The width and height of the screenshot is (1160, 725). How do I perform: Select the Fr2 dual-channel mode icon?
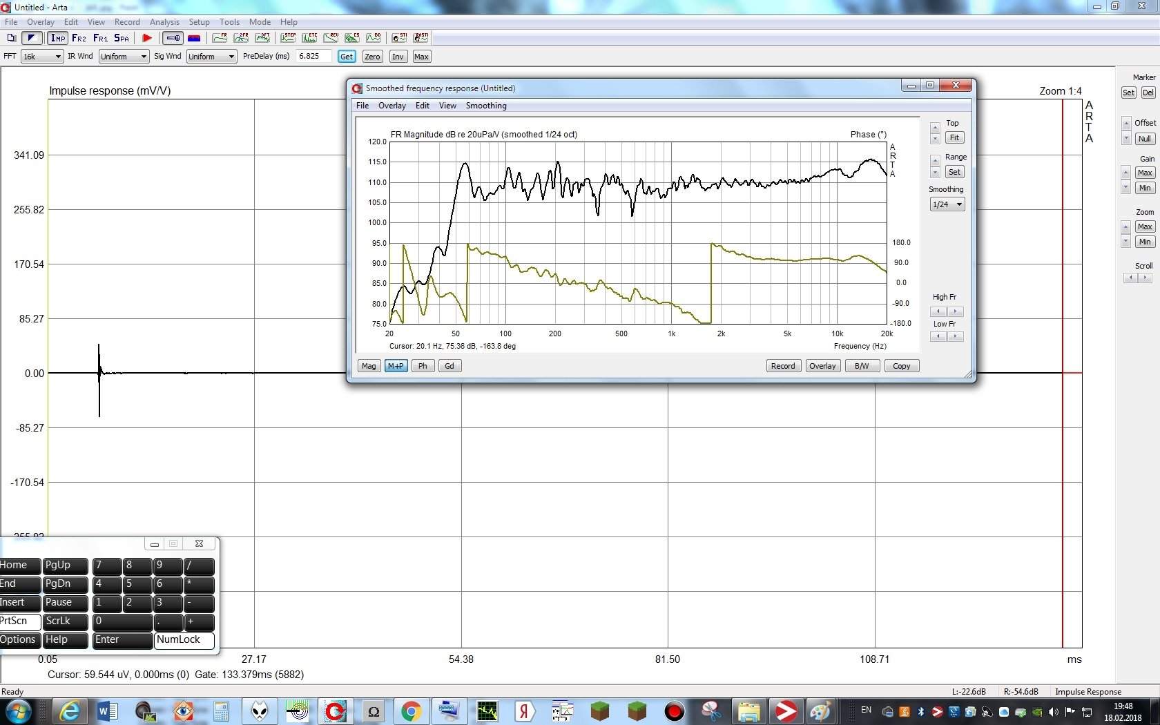[79, 38]
